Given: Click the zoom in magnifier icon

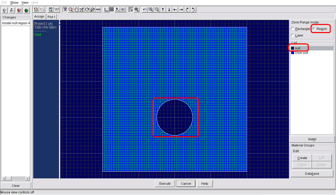Looking at the screenshot, I should point(151,9).
